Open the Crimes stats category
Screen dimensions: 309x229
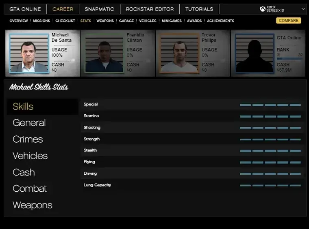[28, 139]
